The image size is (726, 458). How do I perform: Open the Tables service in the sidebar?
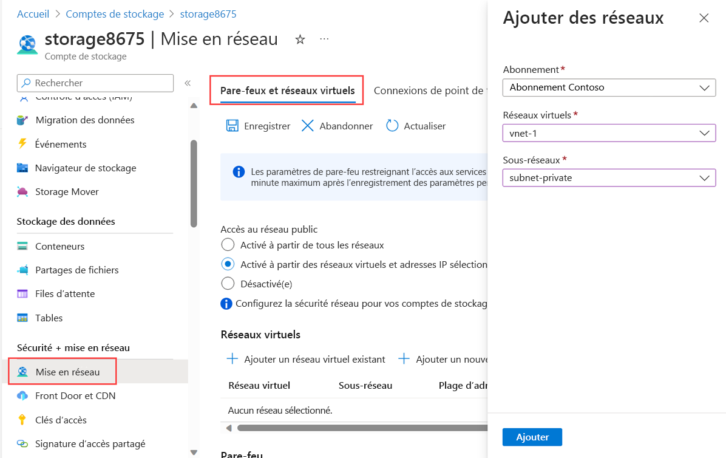point(50,318)
